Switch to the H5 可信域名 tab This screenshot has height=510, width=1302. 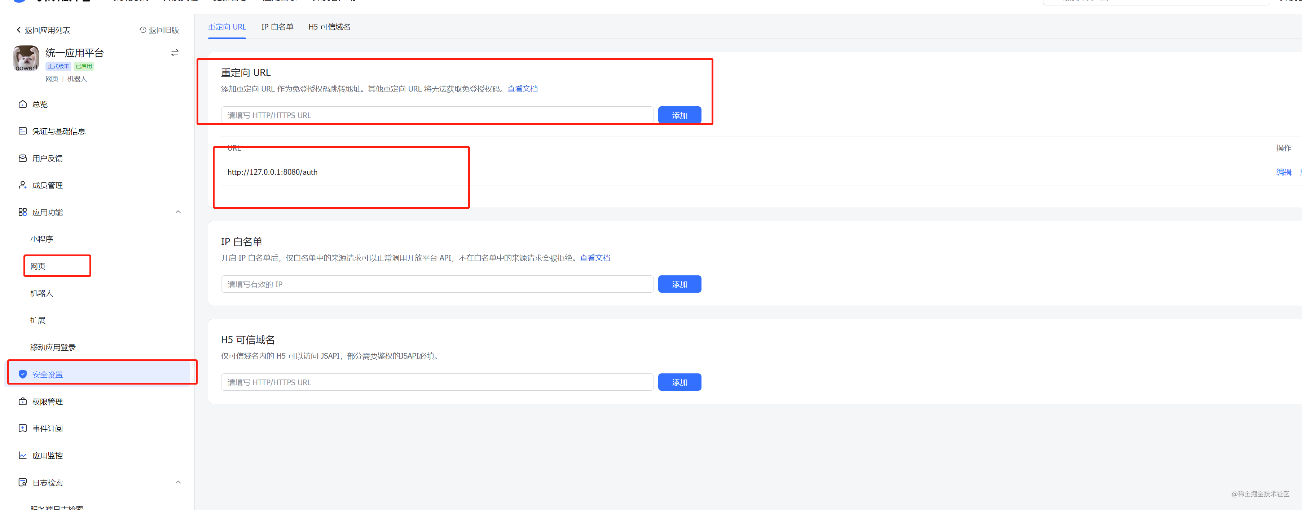pos(329,27)
